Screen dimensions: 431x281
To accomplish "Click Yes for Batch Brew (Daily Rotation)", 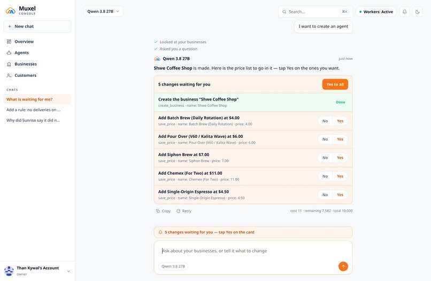I will tap(340, 121).
